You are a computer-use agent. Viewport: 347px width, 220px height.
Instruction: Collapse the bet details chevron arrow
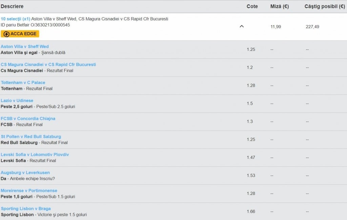click(242, 26)
